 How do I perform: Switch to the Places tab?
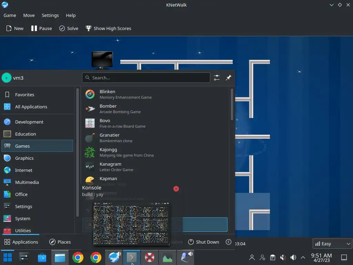pos(60,242)
